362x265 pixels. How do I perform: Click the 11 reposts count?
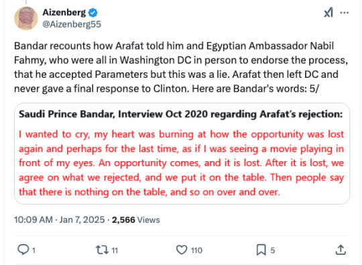coord(115,250)
